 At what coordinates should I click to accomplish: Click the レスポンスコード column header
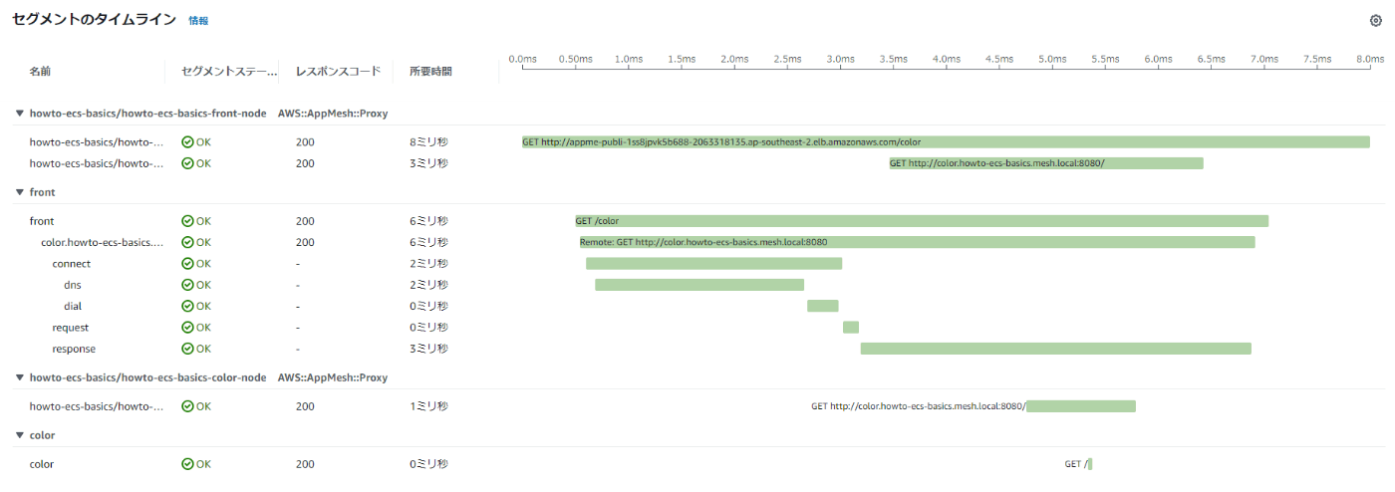338,72
